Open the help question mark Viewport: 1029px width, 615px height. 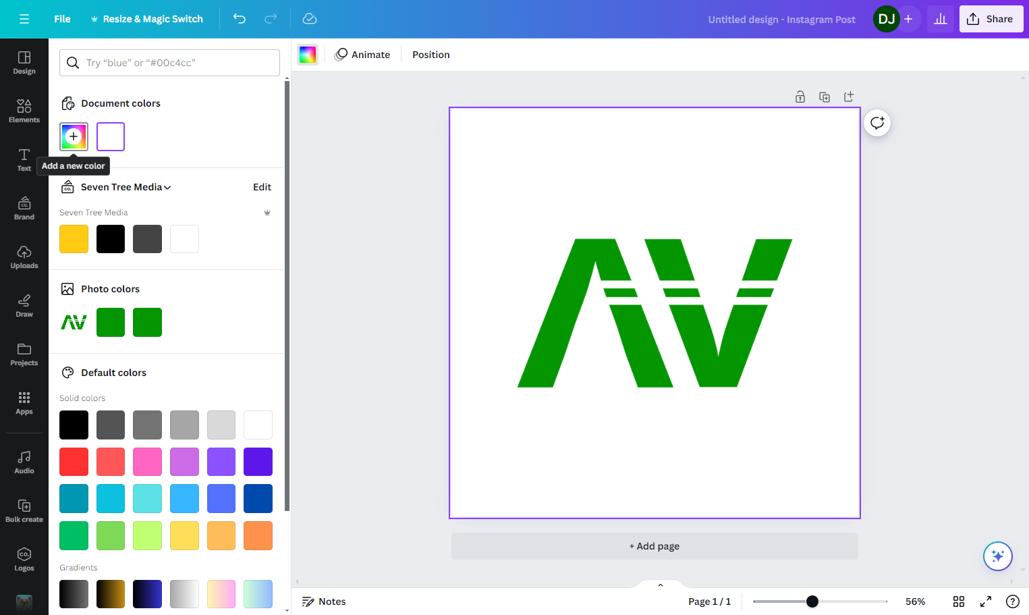1013,601
